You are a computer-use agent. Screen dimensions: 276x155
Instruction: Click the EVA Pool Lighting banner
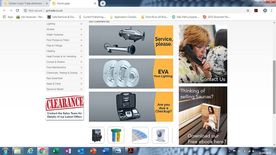(x=131, y=73)
